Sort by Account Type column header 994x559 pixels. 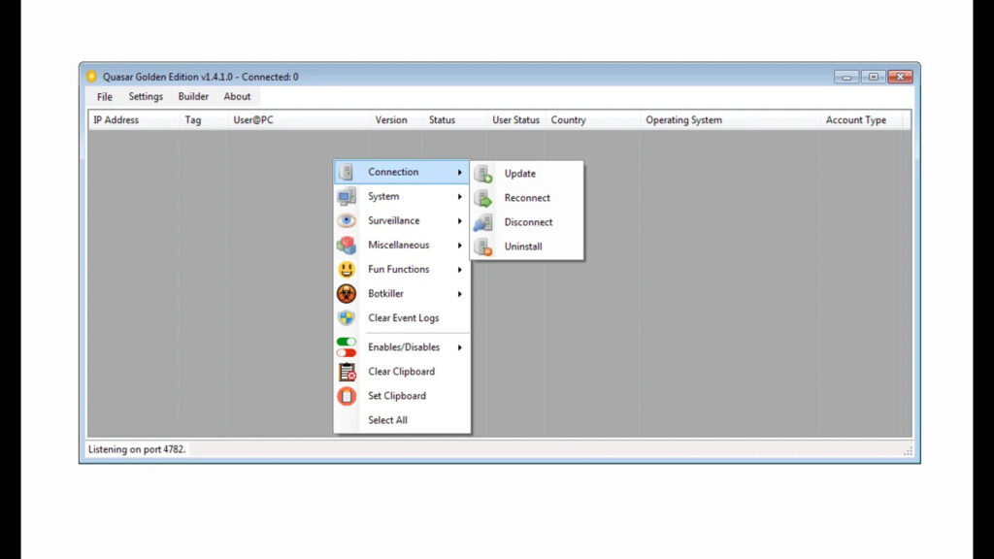pyautogui.click(x=861, y=119)
